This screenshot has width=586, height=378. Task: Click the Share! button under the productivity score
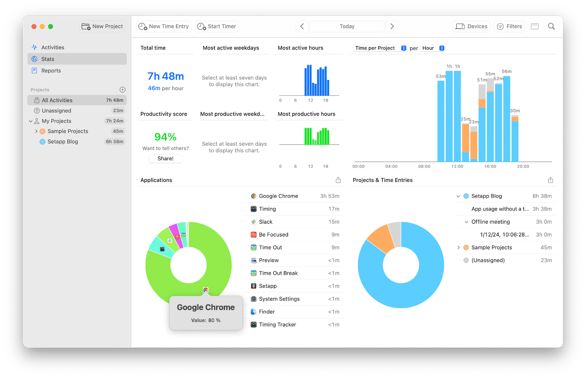(165, 158)
